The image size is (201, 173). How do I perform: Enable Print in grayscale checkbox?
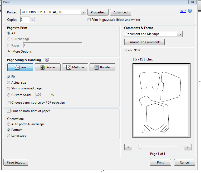click(89, 20)
